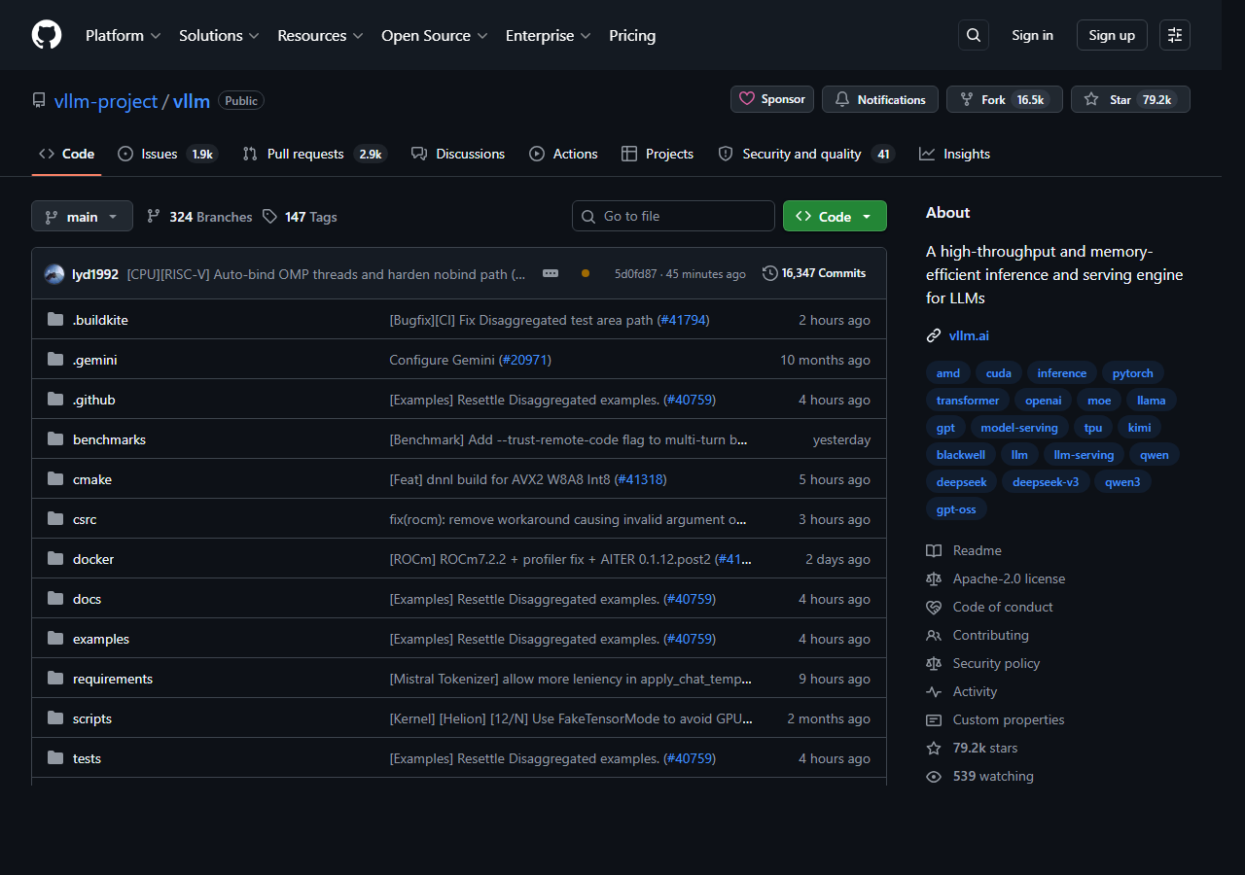View the 147 Tags list

tap(300, 217)
